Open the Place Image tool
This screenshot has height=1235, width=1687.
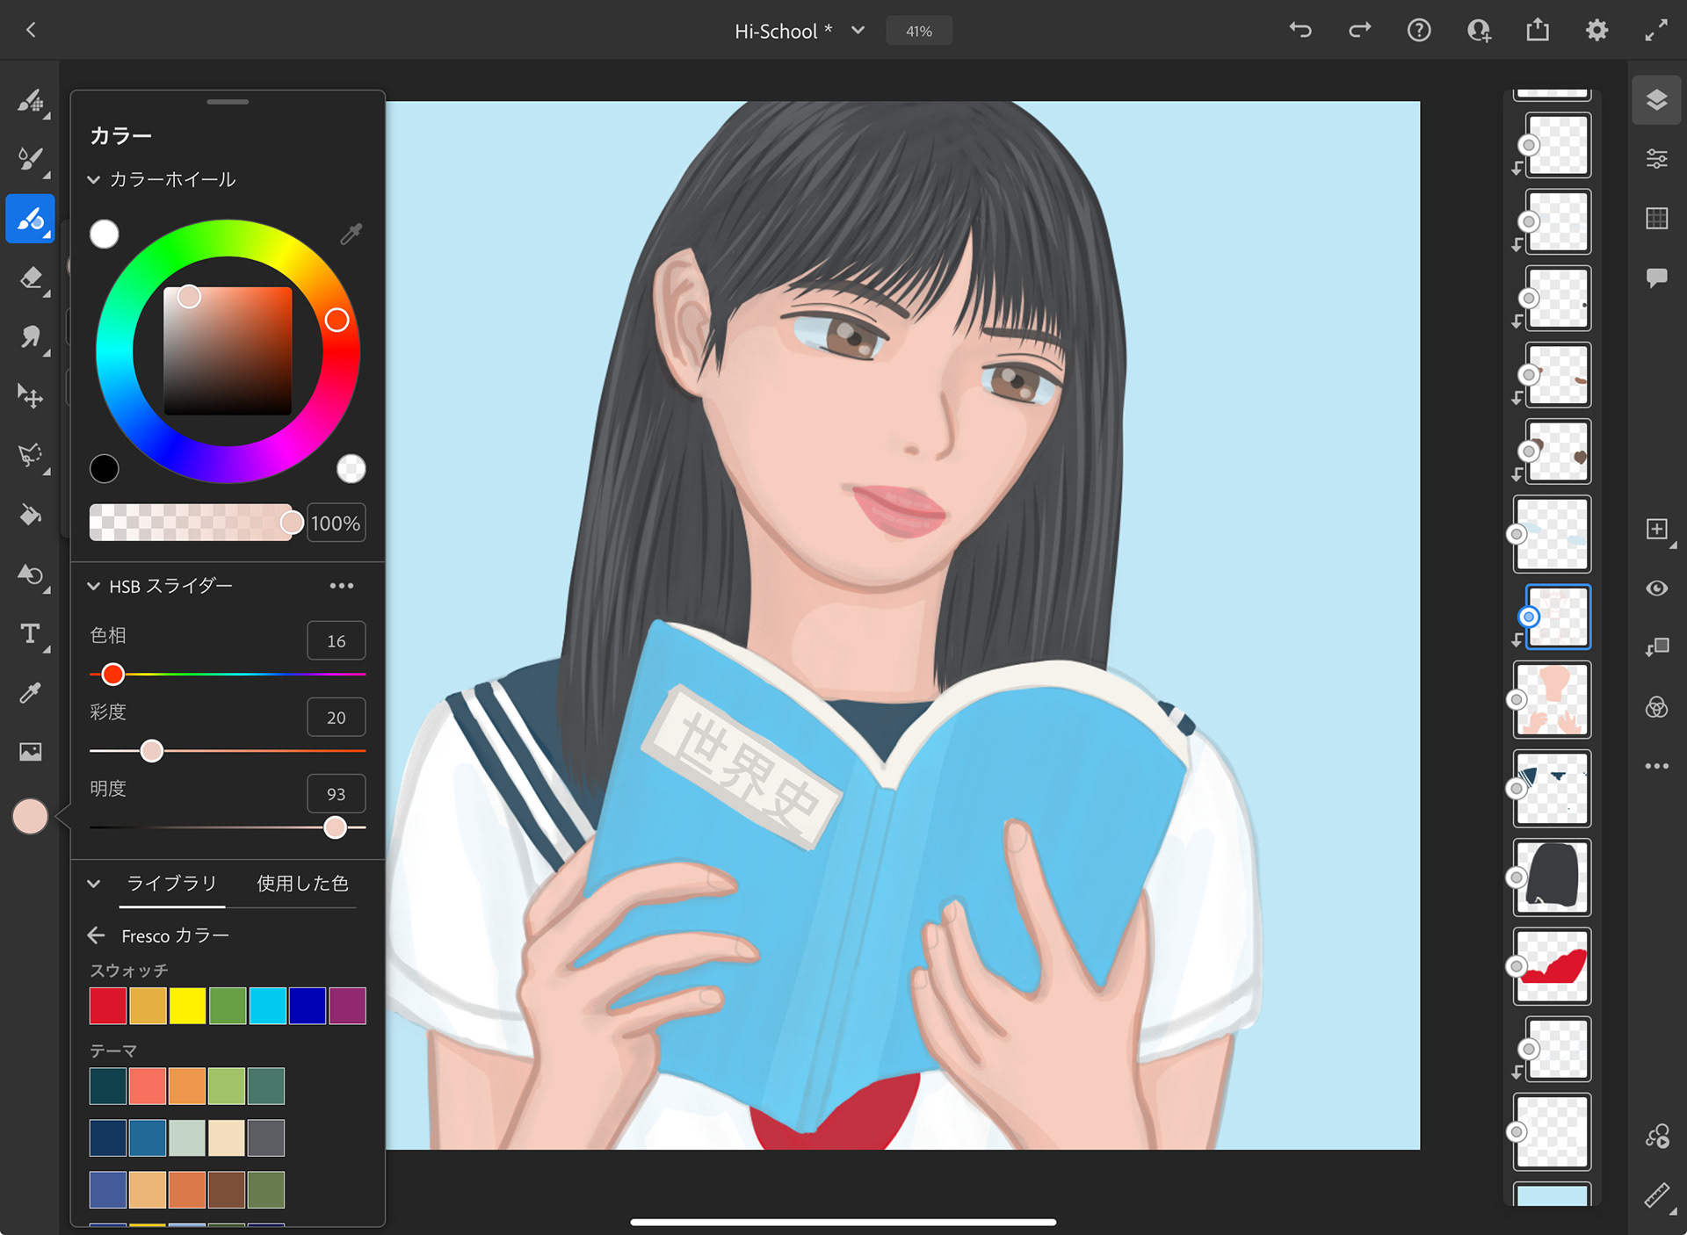(31, 752)
